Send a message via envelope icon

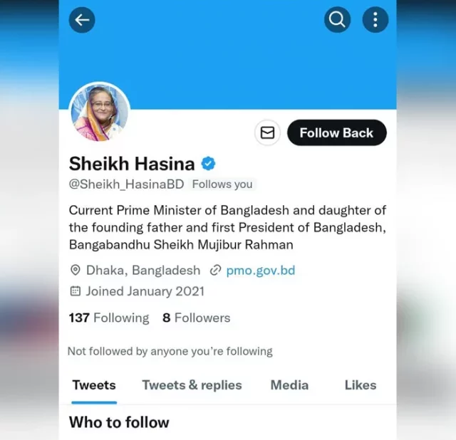click(267, 133)
